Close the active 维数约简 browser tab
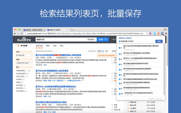The height and width of the screenshot is (113, 181). pyautogui.click(x=68, y=30)
